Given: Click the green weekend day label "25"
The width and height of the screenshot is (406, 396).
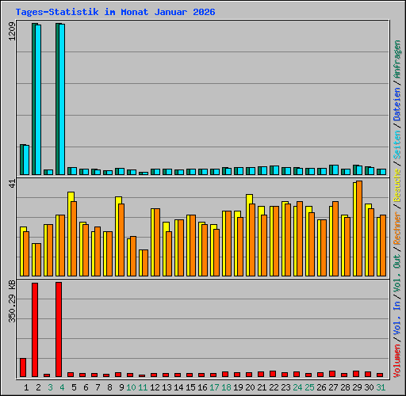Looking at the screenshot, I should 309,387.
